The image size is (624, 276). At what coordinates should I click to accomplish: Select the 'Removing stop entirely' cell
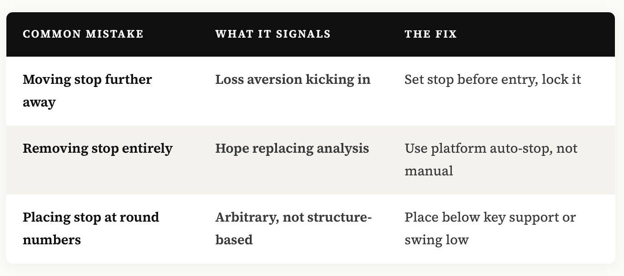[x=98, y=149]
